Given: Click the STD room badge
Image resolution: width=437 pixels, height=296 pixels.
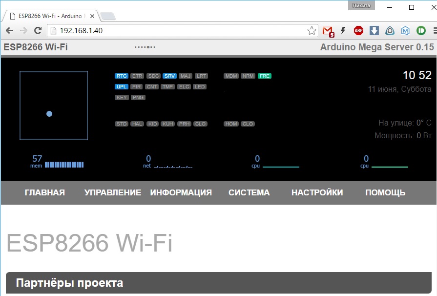Looking at the screenshot, I should pyautogui.click(x=122, y=124).
